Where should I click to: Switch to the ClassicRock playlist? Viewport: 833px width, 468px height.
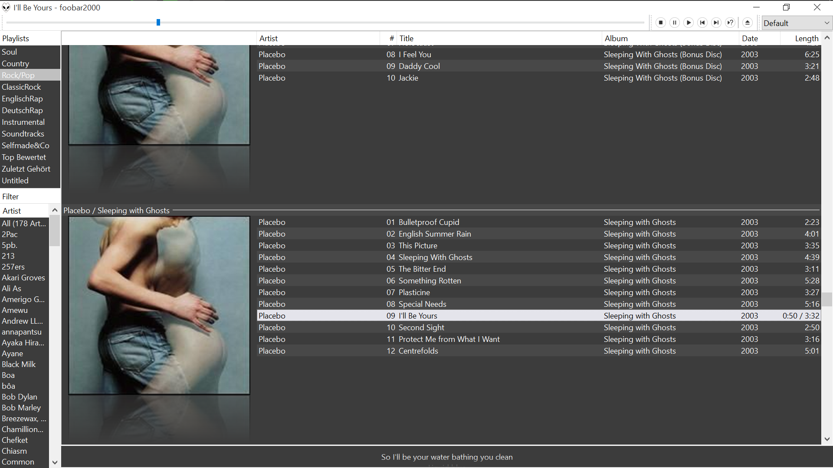[30, 87]
